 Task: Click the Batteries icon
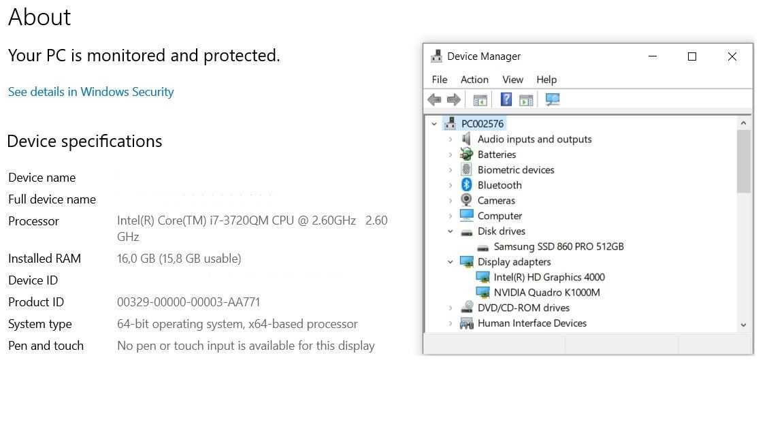pyautogui.click(x=466, y=154)
